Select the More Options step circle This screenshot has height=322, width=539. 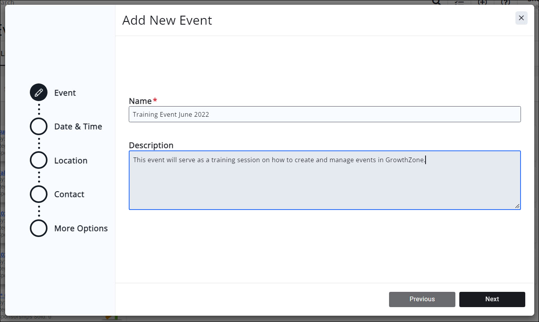tap(38, 228)
